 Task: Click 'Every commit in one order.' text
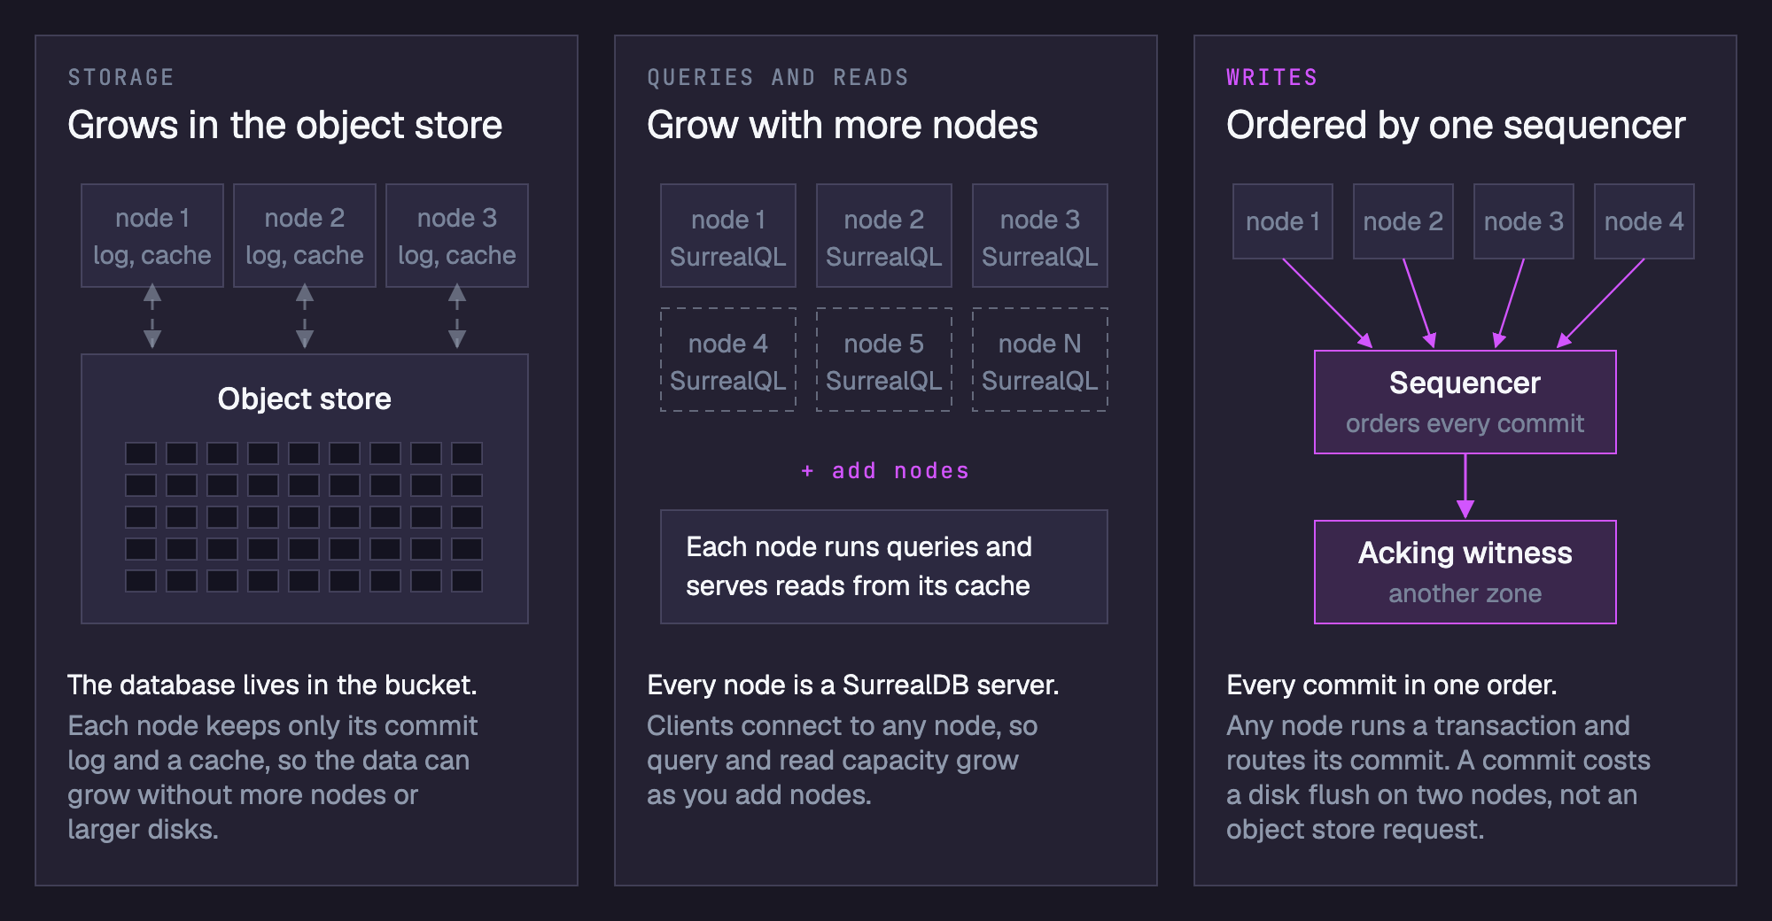click(x=1392, y=685)
